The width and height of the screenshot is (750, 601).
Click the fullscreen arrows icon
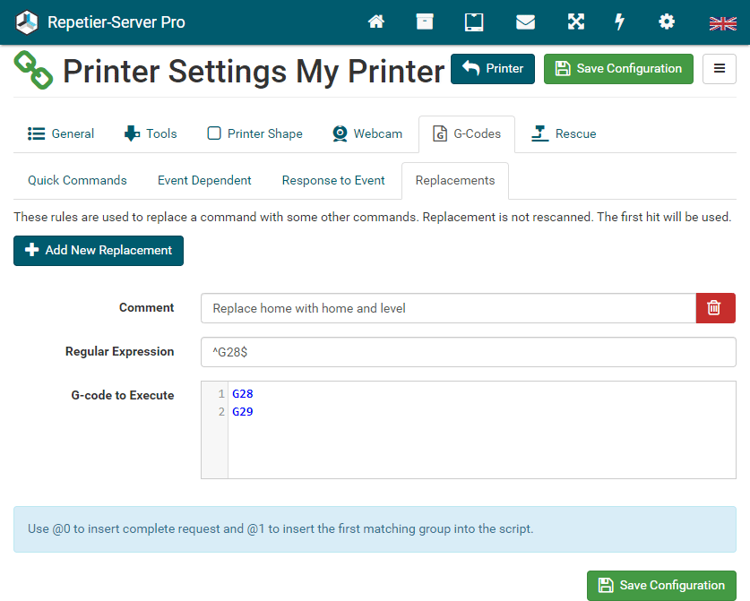575,22
